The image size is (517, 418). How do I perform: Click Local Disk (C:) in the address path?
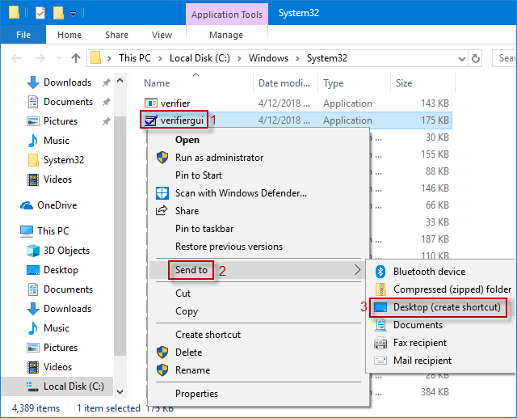tap(200, 58)
